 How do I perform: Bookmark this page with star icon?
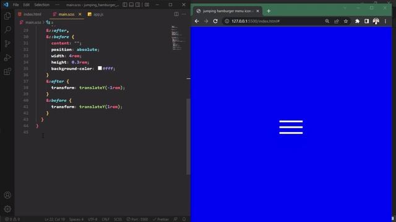[x=346, y=21]
